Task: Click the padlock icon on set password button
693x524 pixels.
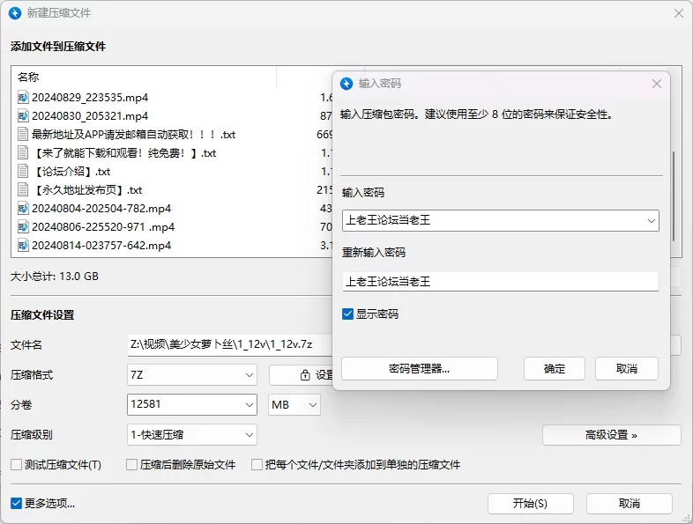Action: point(305,375)
